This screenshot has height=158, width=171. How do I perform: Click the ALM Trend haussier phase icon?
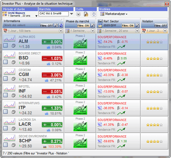click(x=80, y=43)
